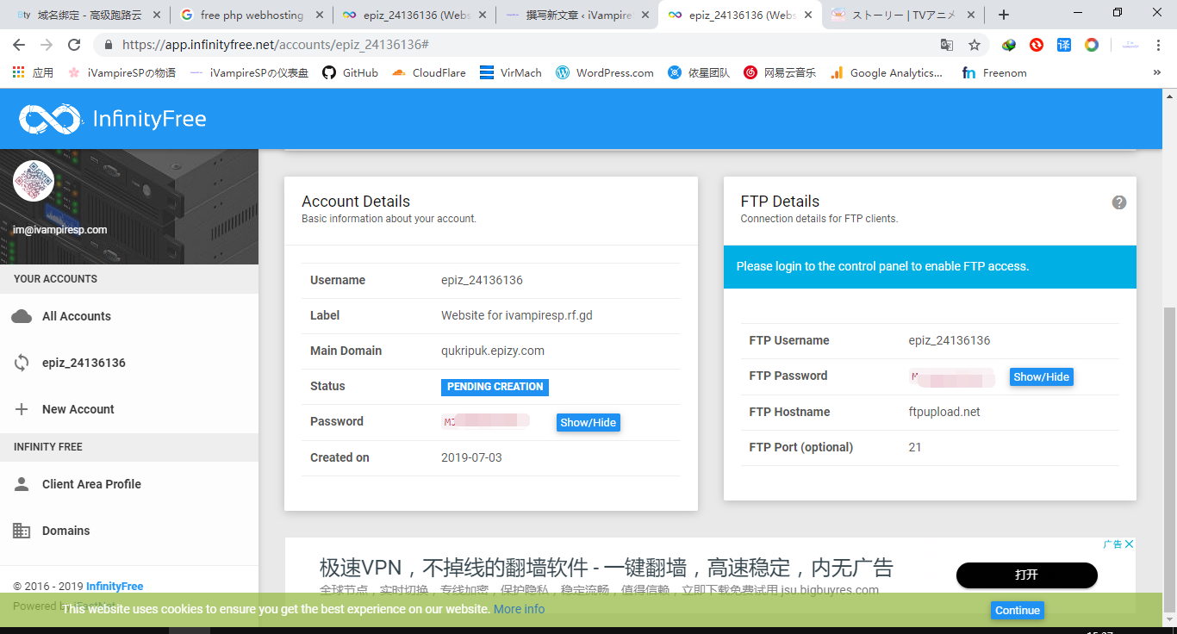Click the cloud icon beside All Accounts
The image size is (1177, 634).
pyautogui.click(x=22, y=316)
